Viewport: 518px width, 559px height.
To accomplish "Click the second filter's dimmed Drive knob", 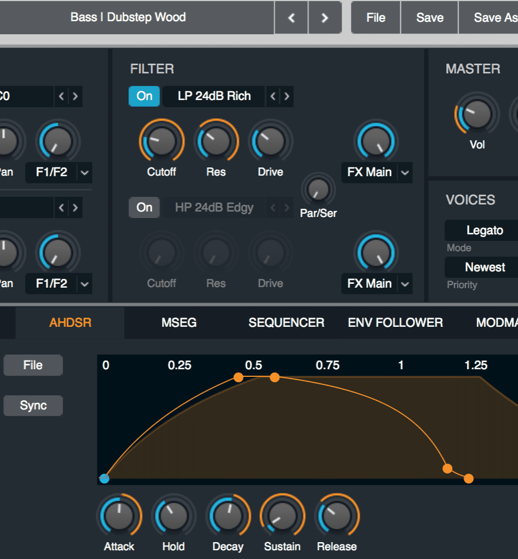I will 270,252.
